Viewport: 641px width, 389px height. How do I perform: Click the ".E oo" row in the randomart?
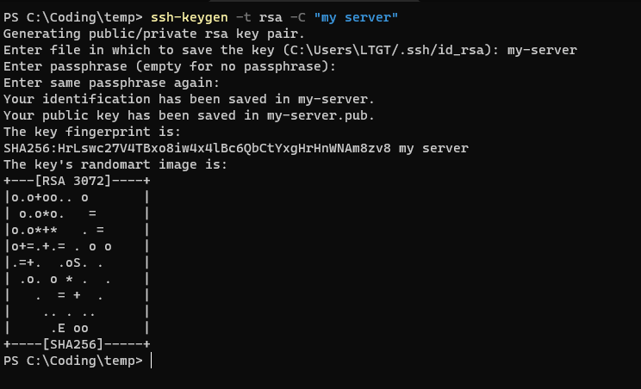pyautogui.click(x=69, y=328)
